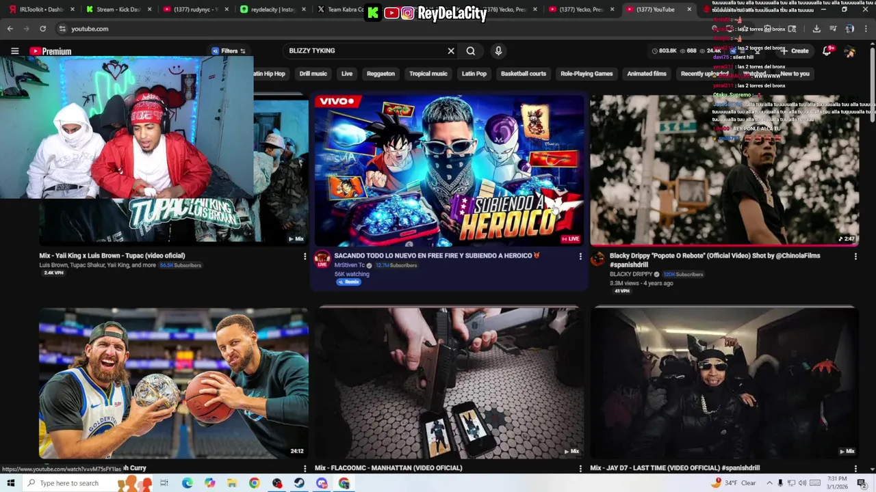Viewport: 876px width, 492px height.
Task: Select the Latin Pop chip
Action: 474,74
